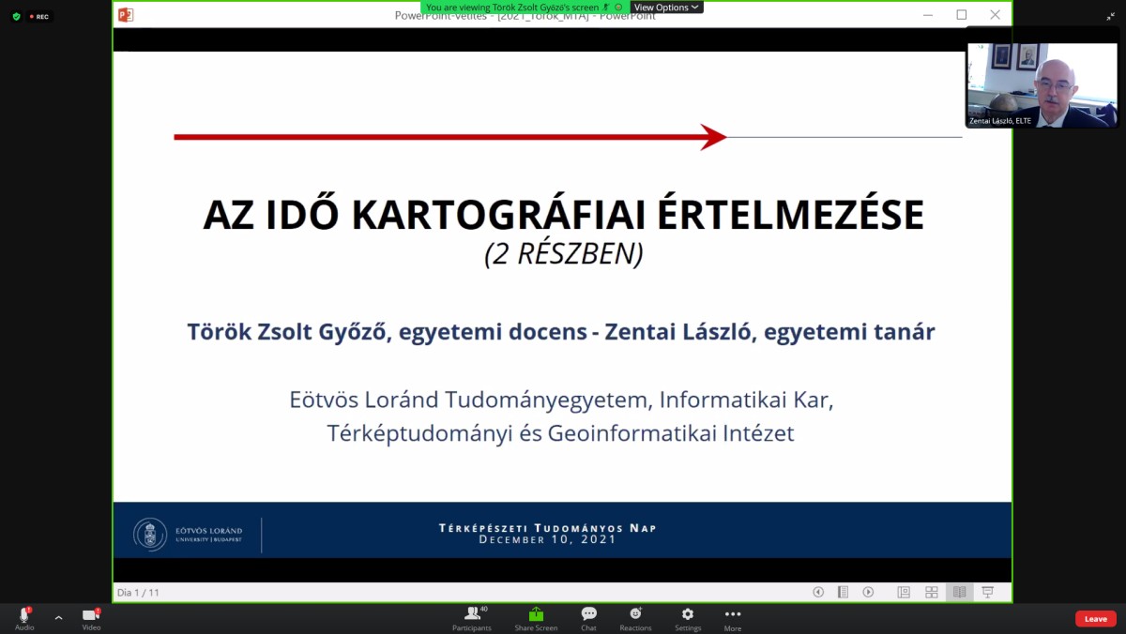Close the PowerPoint window

pos(996,15)
